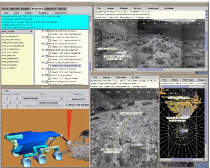Screen dimensions: 210x168
Task: Toggle the Show Flat Wedges checkbox
Action: pos(67,105)
